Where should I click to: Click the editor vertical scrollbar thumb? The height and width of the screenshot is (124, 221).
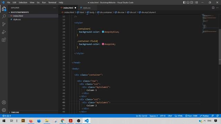pos(220,46)
